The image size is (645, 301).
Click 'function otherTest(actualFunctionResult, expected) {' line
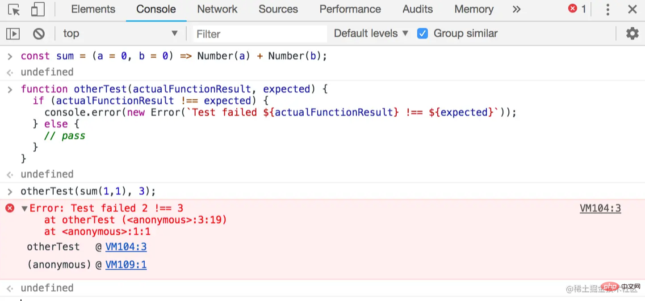click(x=174, y=89)
